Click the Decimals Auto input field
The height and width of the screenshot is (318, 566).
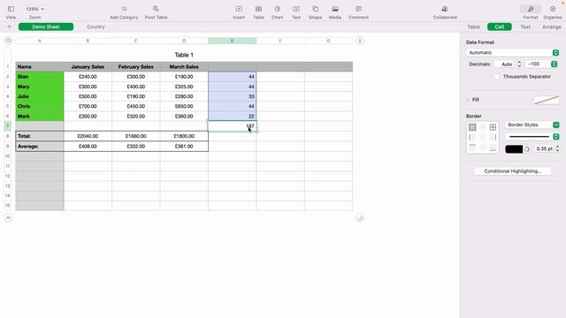(505, 64)
